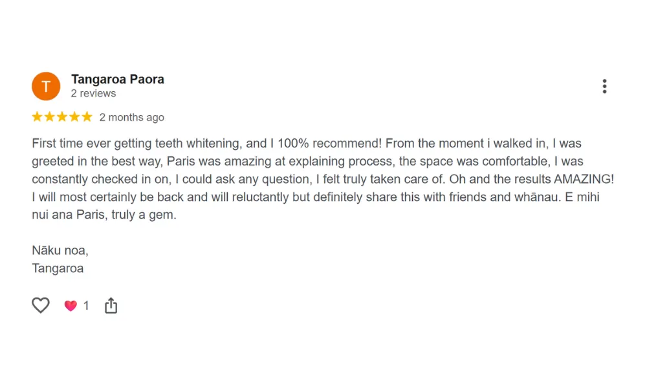The width and height of the screenshot is (647, 388).
Task: Like the review with the outline heart
Action: point(40,305)
